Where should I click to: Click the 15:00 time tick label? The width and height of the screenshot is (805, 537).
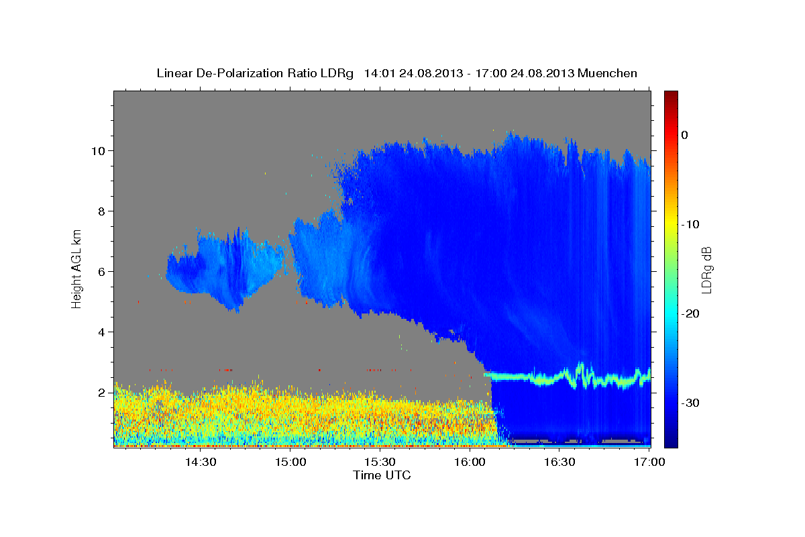[x=290, y=462]
